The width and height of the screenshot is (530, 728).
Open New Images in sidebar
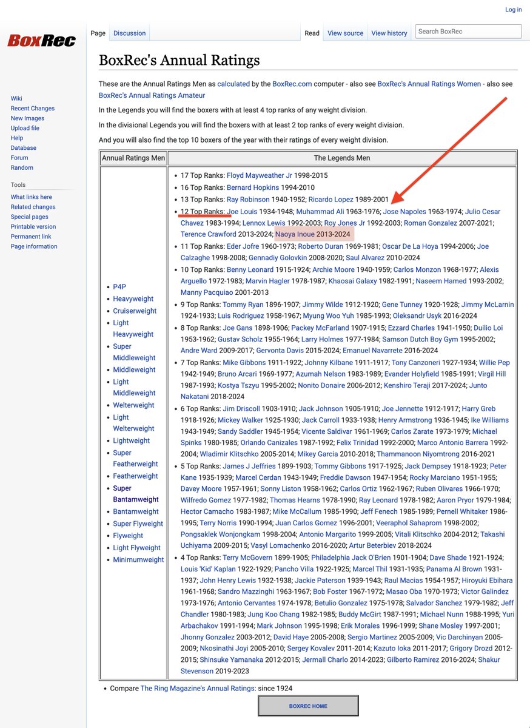pos(27,118)
